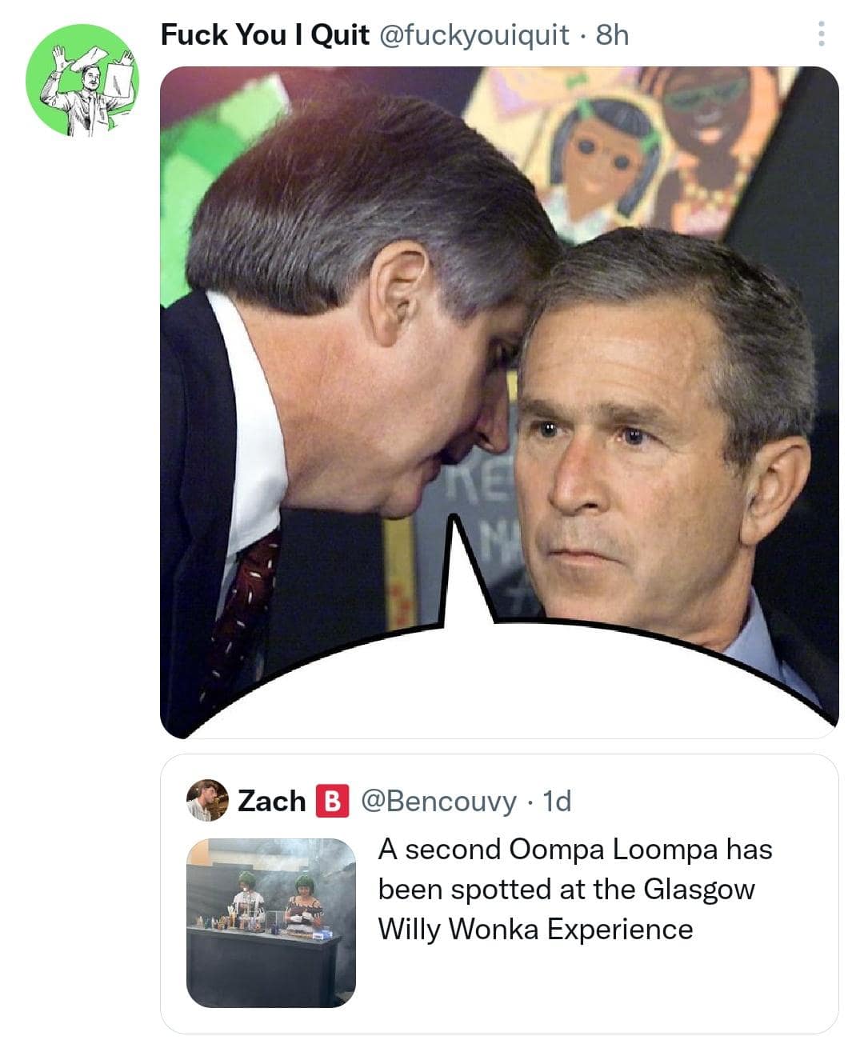The width and height of the screenshot is (864, 1040).
Task: Click the white speech bubble in meme
Action: [512, 680]
